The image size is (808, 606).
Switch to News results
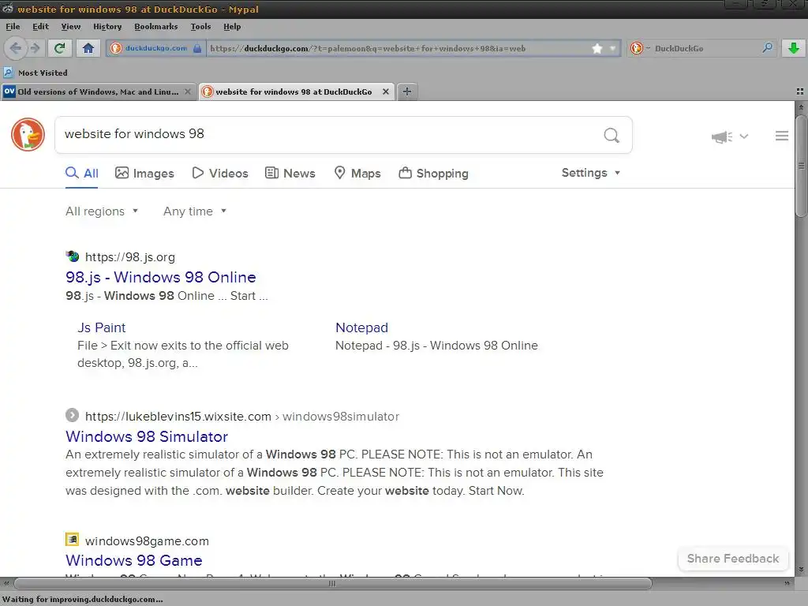[290, 173]
